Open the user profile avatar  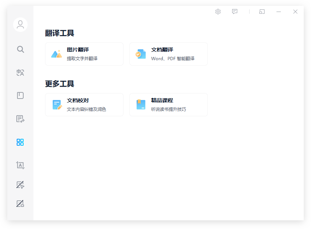pos(20,25)
